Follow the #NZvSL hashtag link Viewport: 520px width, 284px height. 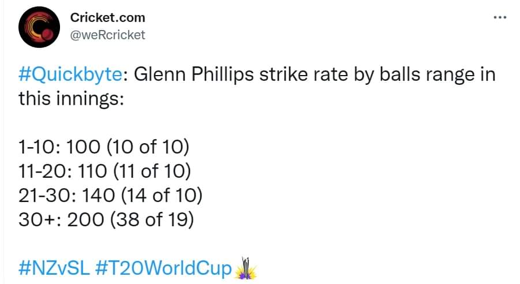pos(54,268)
